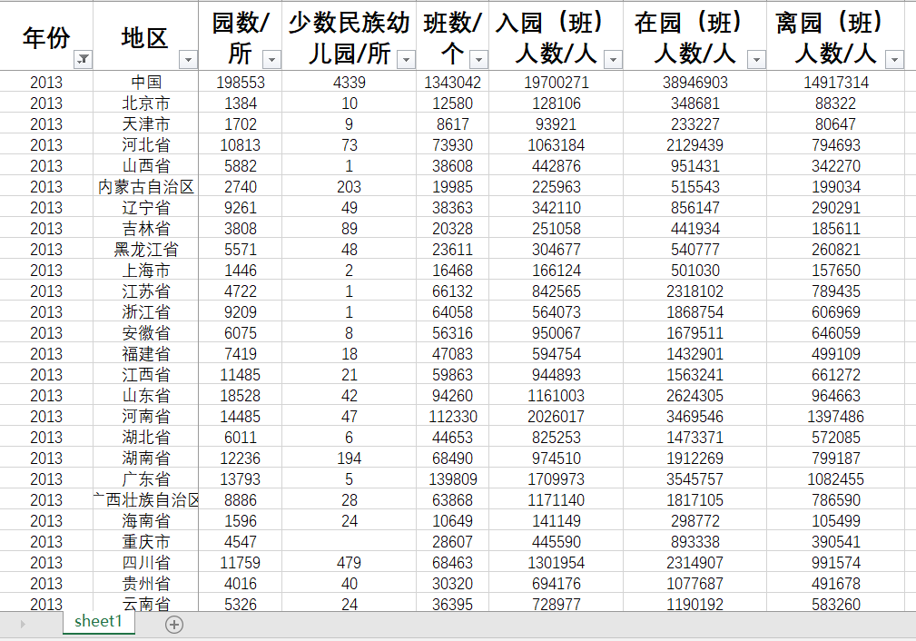This screenshot has height=641, width=916.
Task: Select the cell with value 203
Action: point(349,187)
